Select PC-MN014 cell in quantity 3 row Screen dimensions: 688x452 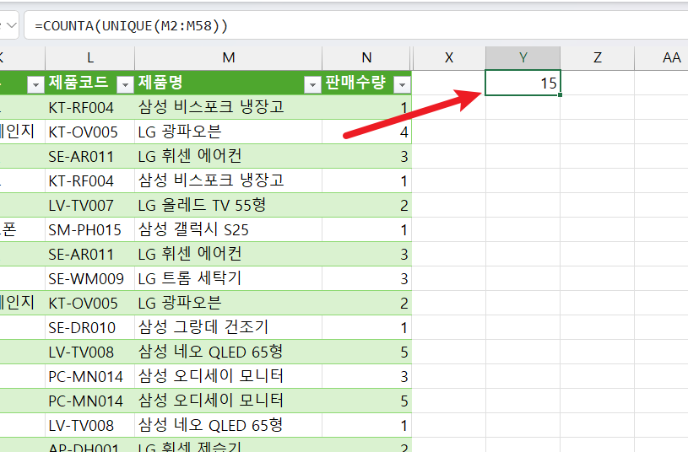point(90,376)
